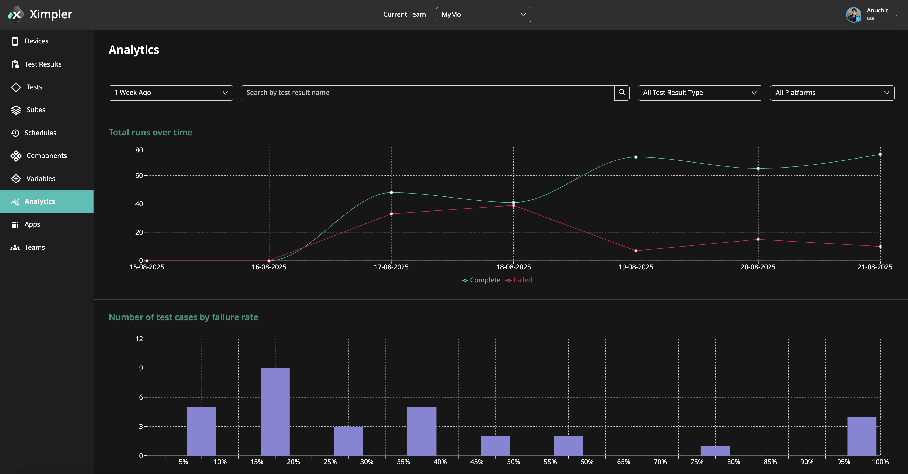Click the Teams link in sidebar

coord(34,247)
